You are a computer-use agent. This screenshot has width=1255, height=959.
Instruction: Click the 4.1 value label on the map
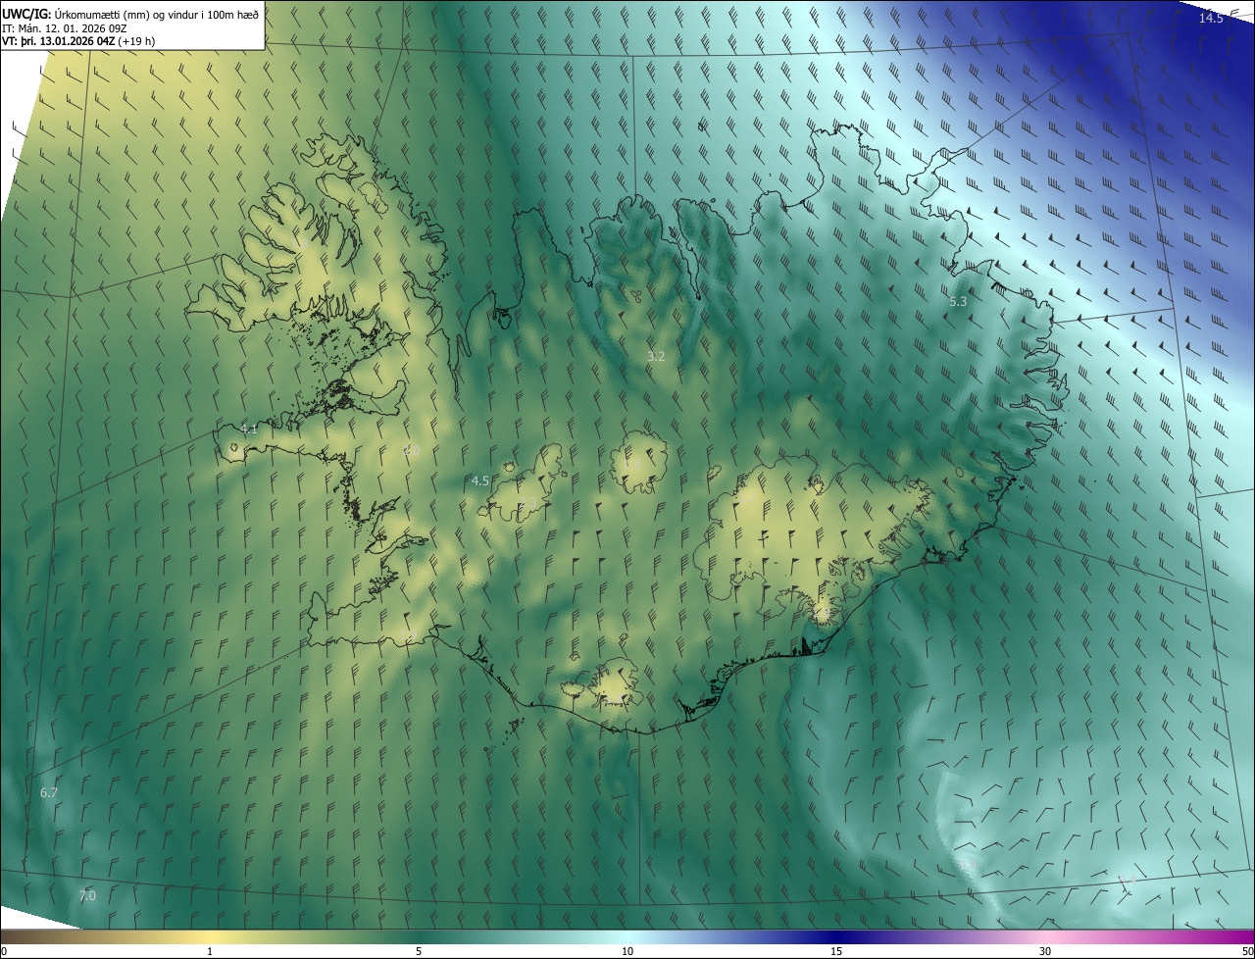(x=249, y=429)
